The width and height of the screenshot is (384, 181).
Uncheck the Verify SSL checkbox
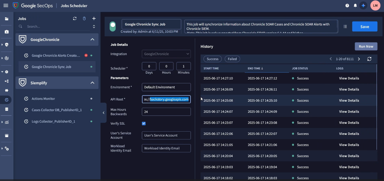[x=144, y=123]
